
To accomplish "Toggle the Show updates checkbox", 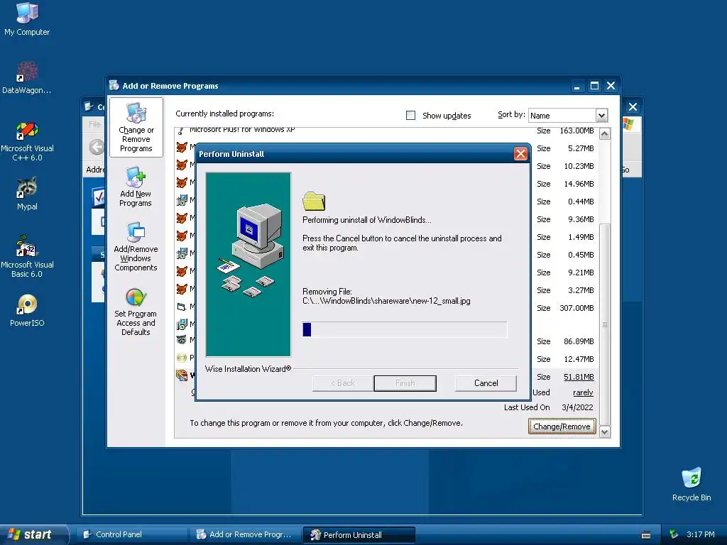I will click(x=411, y=116).
